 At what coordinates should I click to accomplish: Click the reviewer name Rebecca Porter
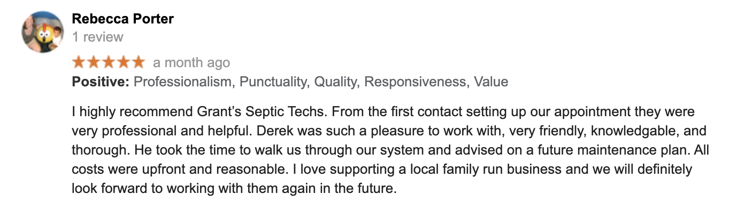click(x=122, y=19)
